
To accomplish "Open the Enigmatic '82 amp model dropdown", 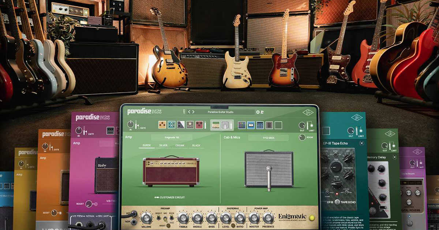I will 171,138.
